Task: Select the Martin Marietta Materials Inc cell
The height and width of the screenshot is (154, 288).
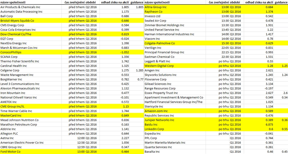Action: [175, 142]
